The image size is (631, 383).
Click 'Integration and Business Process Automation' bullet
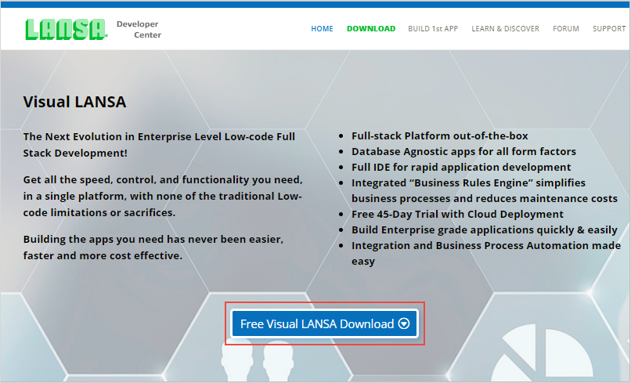coord(486,253)
